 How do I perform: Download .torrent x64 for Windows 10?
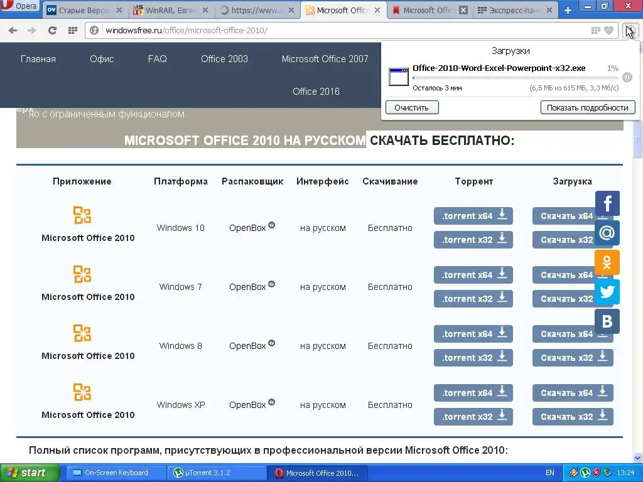[x=473, y=216]
